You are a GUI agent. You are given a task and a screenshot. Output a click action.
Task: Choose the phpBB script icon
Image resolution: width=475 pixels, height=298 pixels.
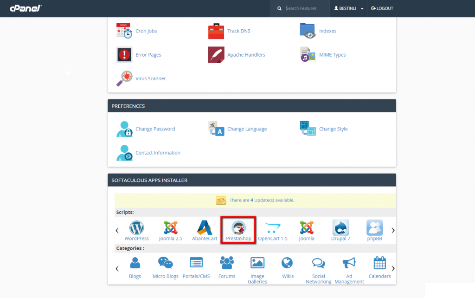(374, 228)
